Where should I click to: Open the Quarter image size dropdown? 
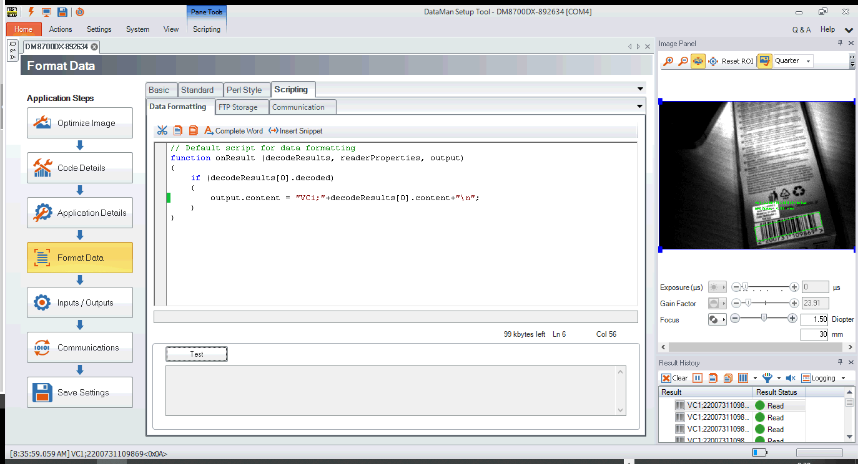[809, 61]
